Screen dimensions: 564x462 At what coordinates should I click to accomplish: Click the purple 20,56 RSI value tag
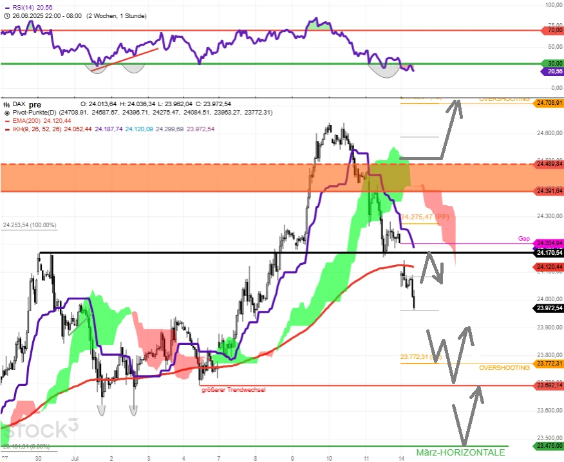click(554, 71)
